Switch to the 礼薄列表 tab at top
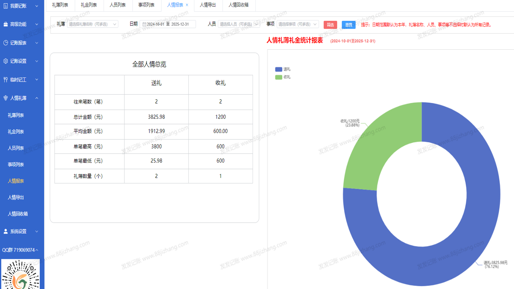The image size is (514, 289). click(x=60, y=5)
